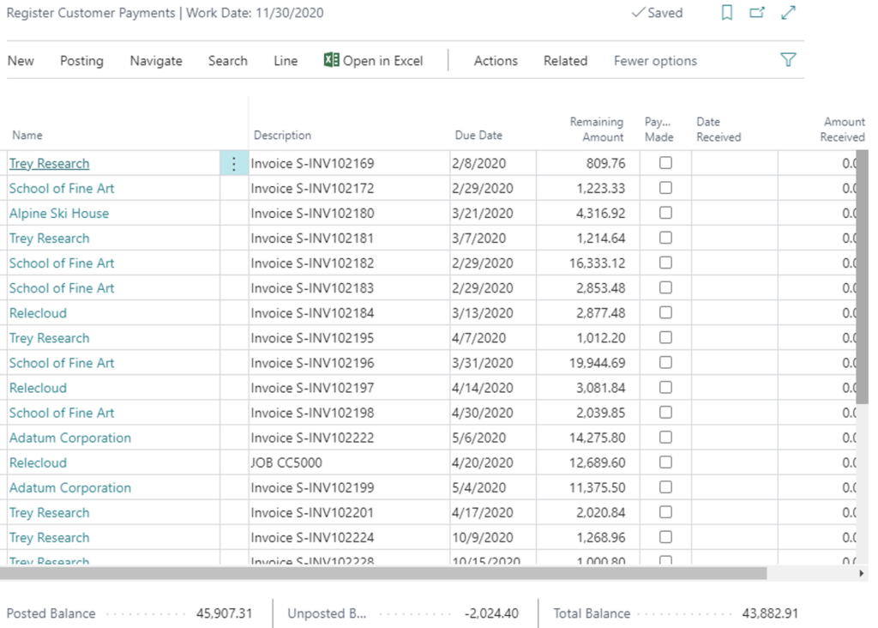Click the Line menu item
This screenshot has width=878, height=628.
click(285, 60)
